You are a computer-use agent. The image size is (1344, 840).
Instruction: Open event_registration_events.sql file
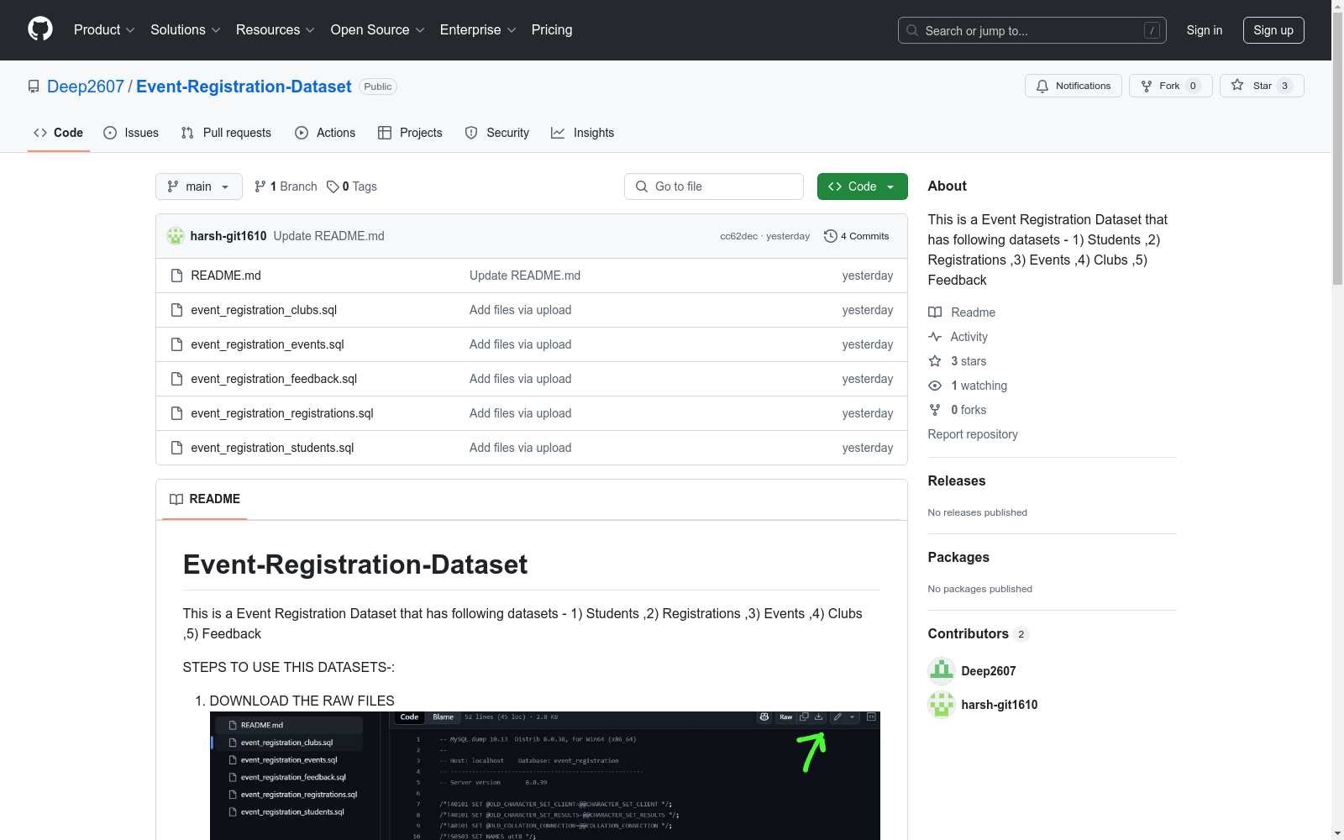click(267, 344)
